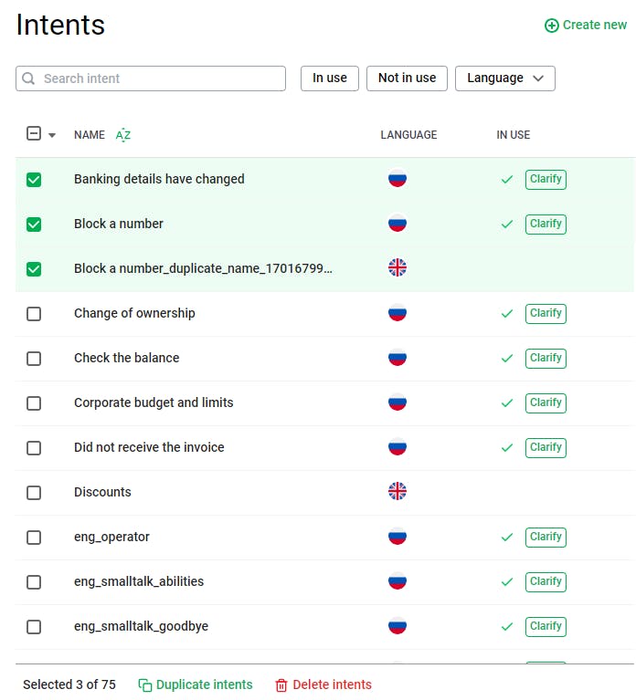This screenshot has height=700, width=636.
Task: Open the Did not receive the invoice intent
Action: (x=149, y=447)
